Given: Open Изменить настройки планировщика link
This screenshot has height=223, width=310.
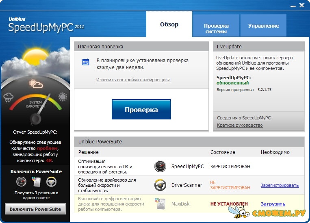Looking at the screenshot, I should pyautogui.click(x=133, y=80).
